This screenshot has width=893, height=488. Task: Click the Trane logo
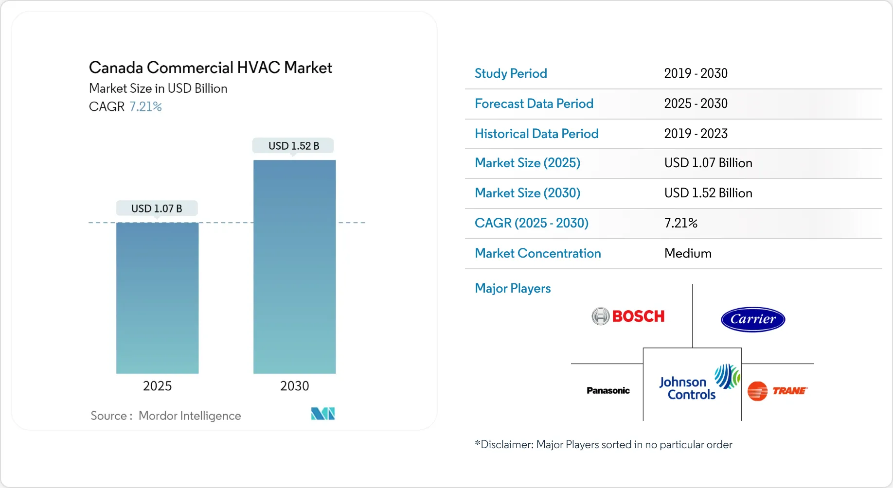[x=777, y=391]
